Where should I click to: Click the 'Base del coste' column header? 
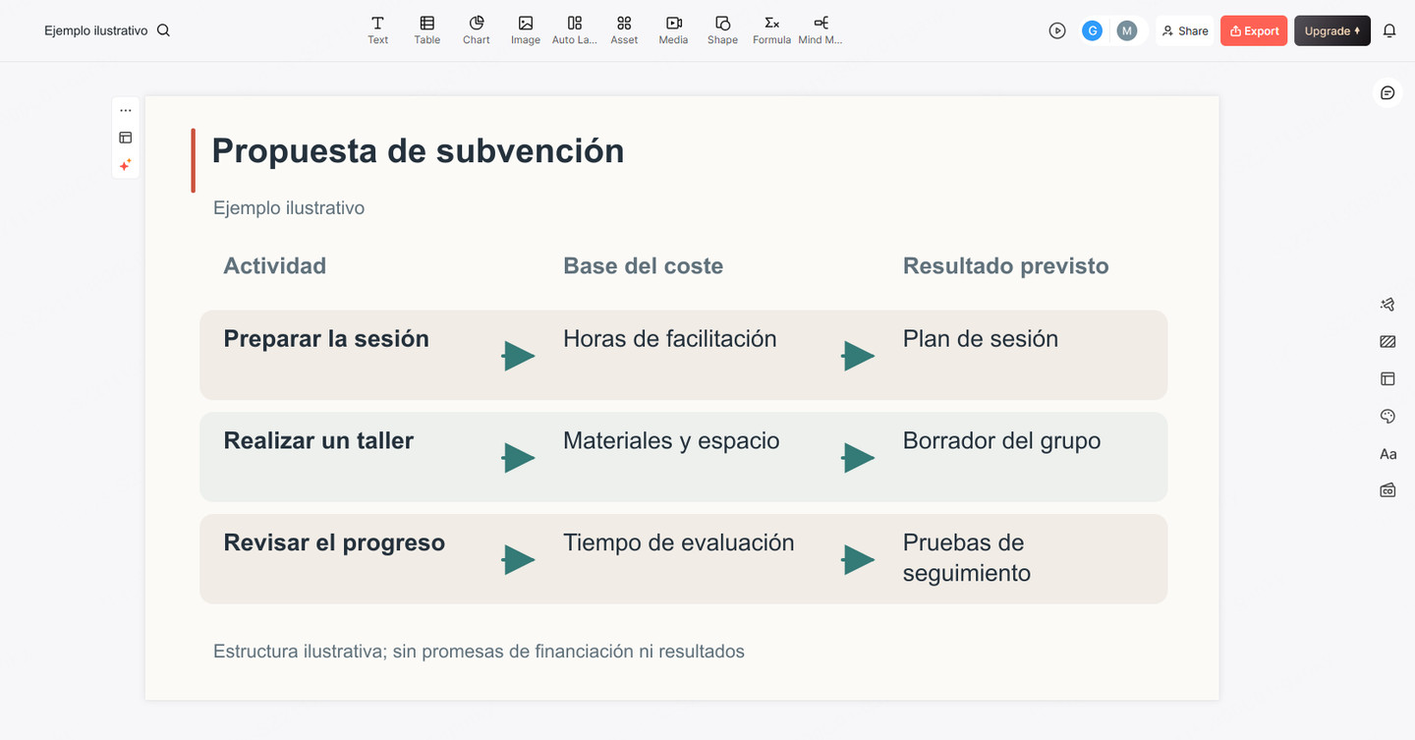643,265
